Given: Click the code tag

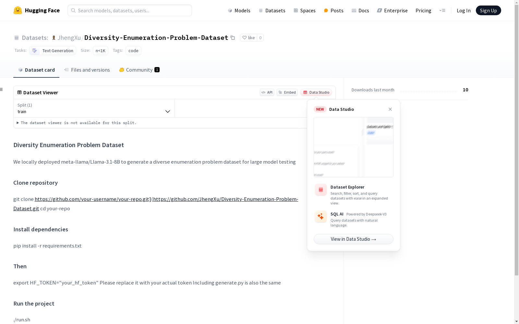Looking at the screenshot, I should [x=133, y=51].
